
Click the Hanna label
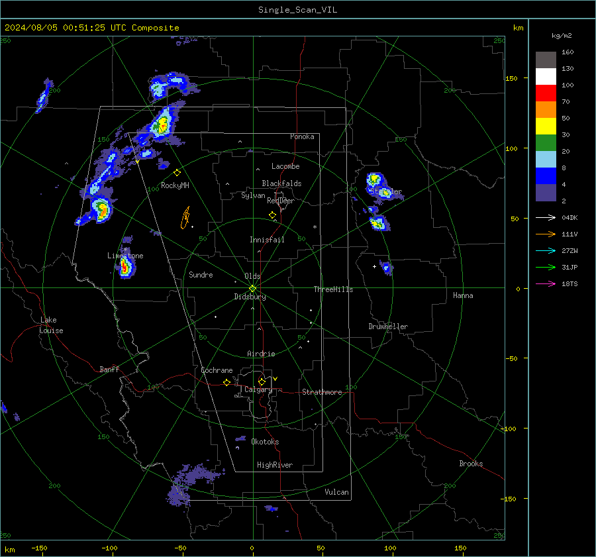click(463, 295)
